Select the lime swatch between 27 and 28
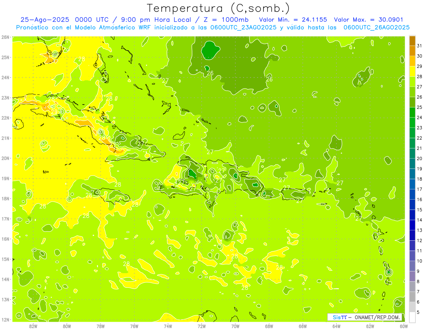This screenshot has height=331, width=429. (412, 82)
